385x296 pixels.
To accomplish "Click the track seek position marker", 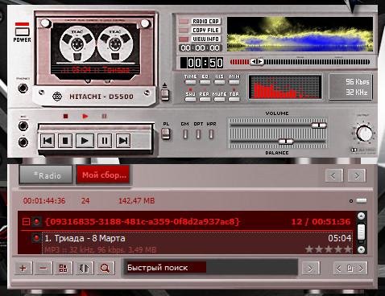I will [x=257, y=62].
